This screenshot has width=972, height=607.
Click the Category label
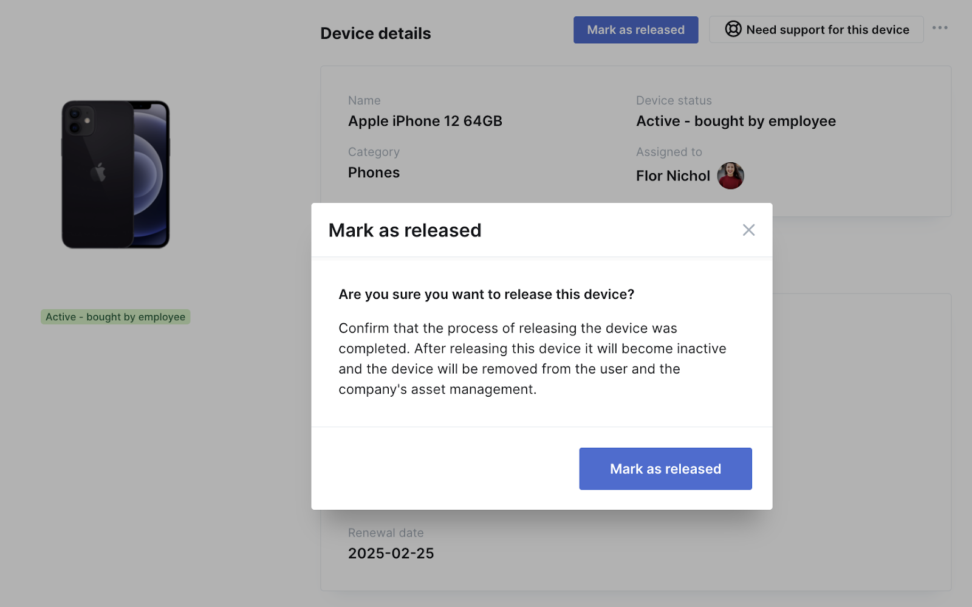click(x=374, y=152)
